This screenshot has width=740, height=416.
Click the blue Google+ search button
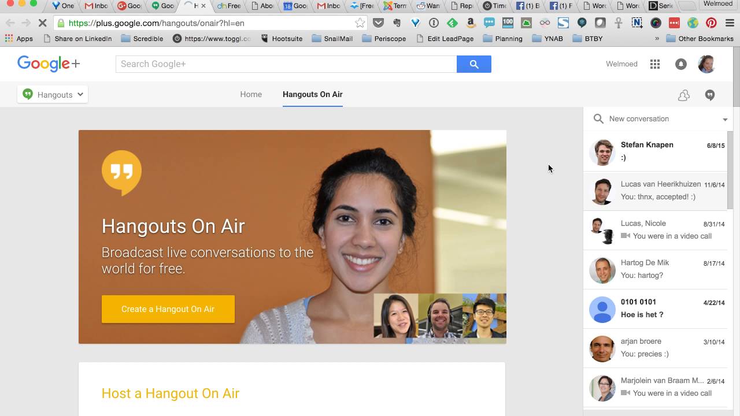pyautogui.click(x=473, y=64)
